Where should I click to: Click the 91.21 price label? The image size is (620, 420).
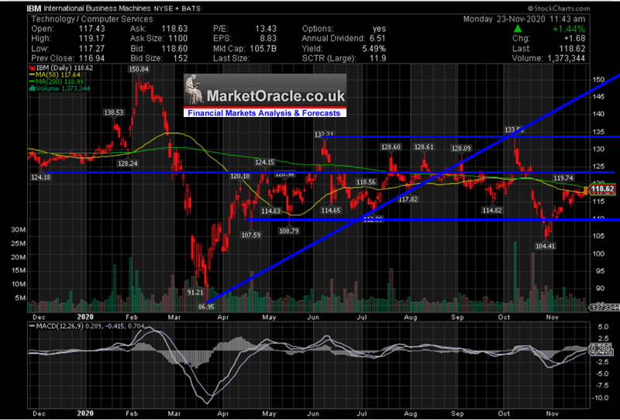[195, 293]
